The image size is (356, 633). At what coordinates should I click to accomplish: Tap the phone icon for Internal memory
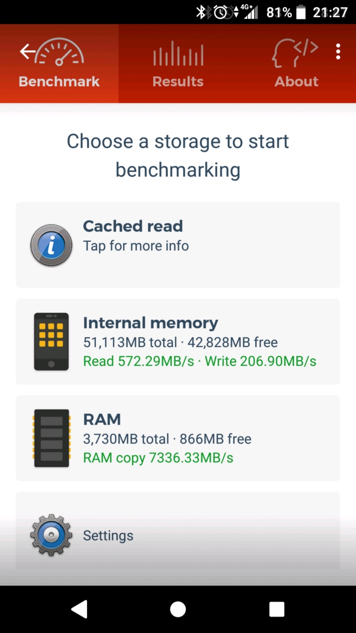(x=51, y=342)
